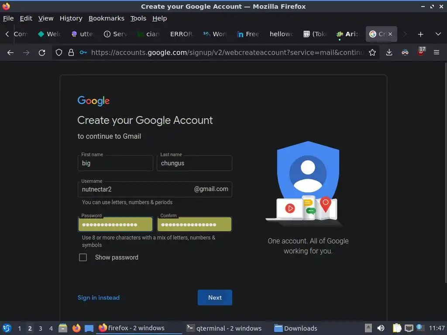Focus the Last name field
Viewport: 447px width, 335px height.
(194, 163)
